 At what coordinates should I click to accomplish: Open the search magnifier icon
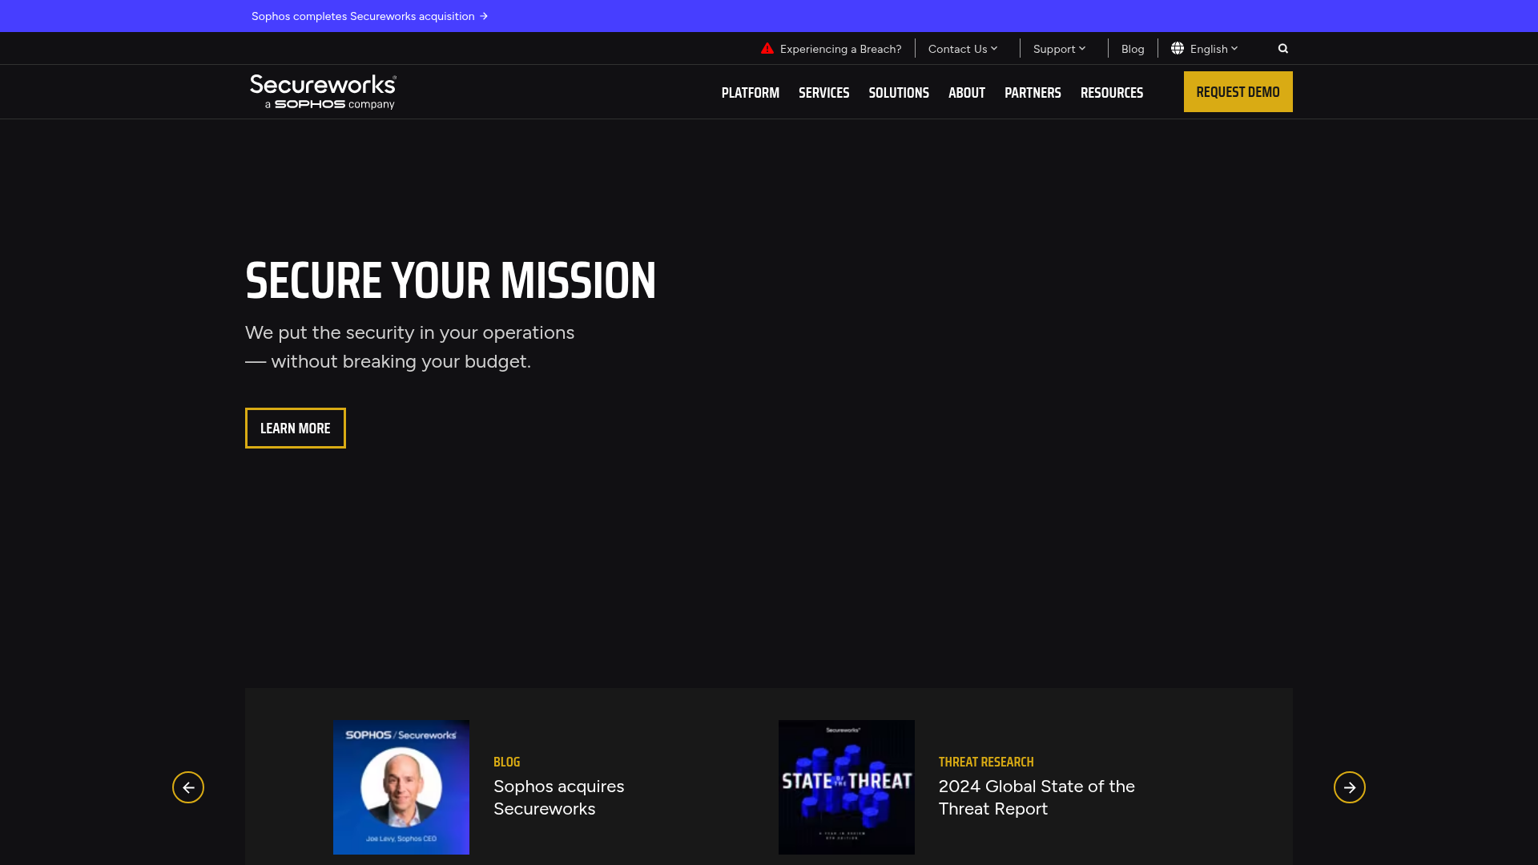pos(1282,48)
